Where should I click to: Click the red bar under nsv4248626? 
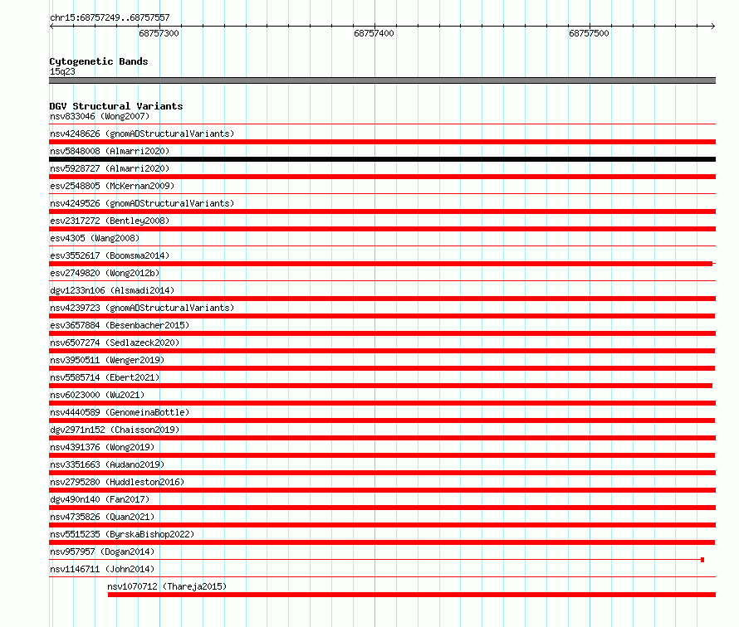point(382,142)
